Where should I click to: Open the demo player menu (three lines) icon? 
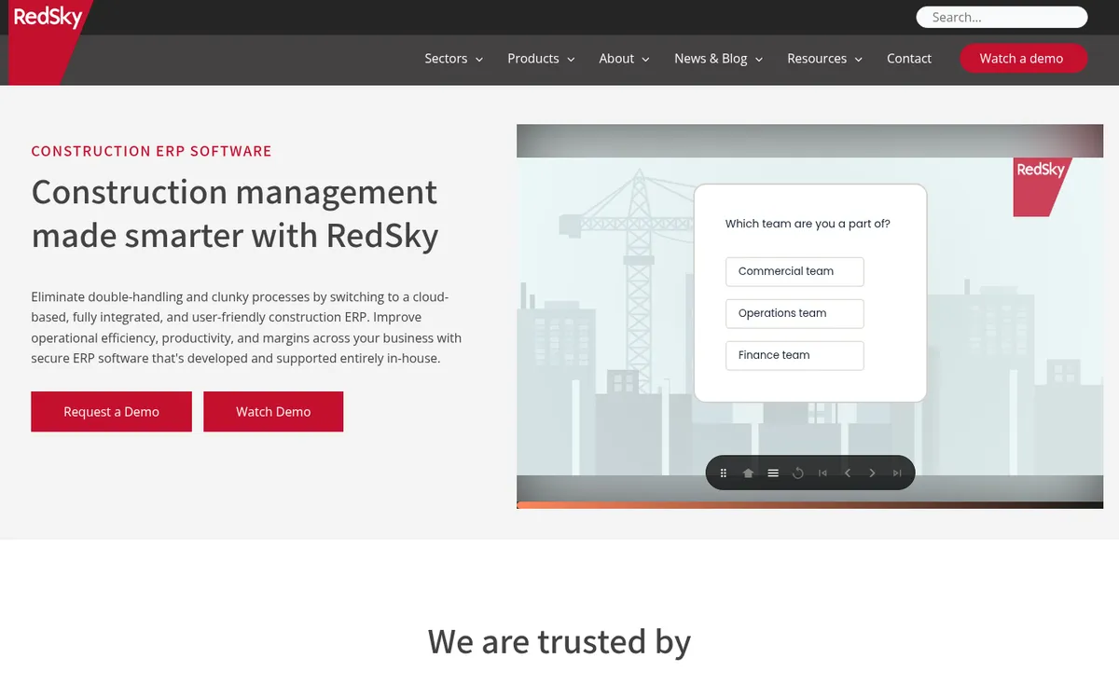pyautogui.click(x=773, y=473)
